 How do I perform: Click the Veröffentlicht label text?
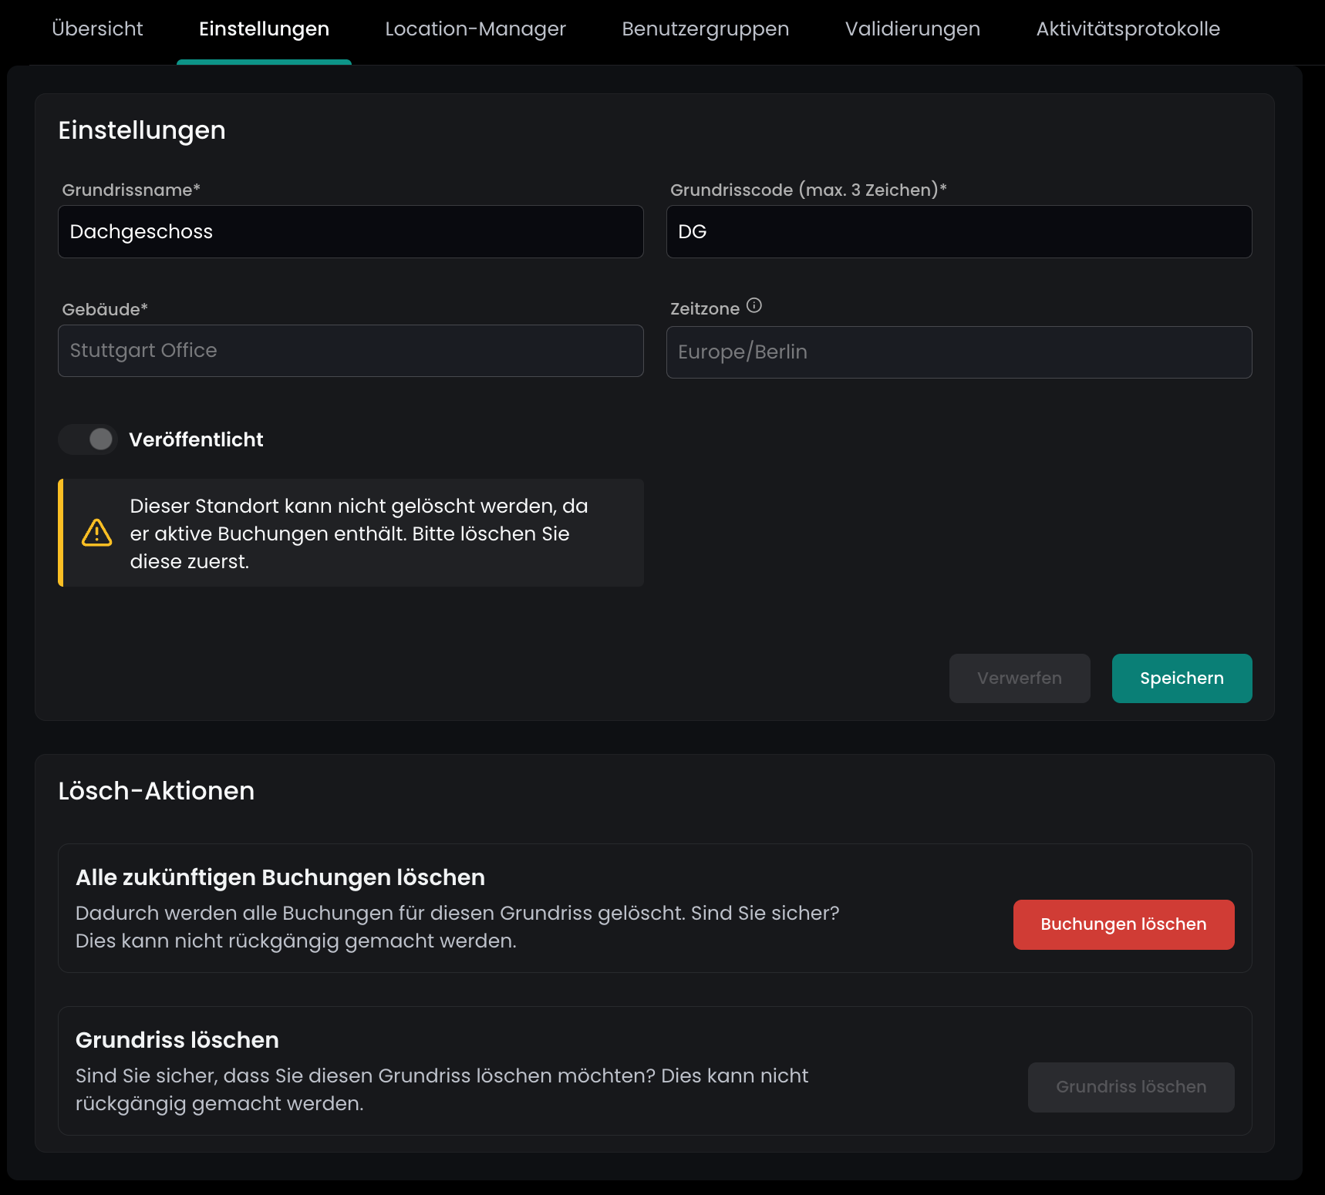tap(196, 439)
